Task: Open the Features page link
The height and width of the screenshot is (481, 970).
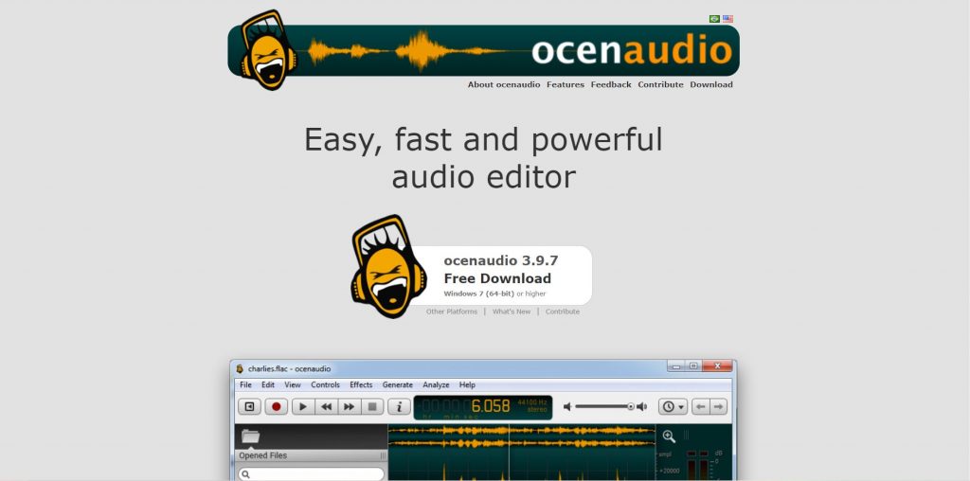Action: pos(566,84)
